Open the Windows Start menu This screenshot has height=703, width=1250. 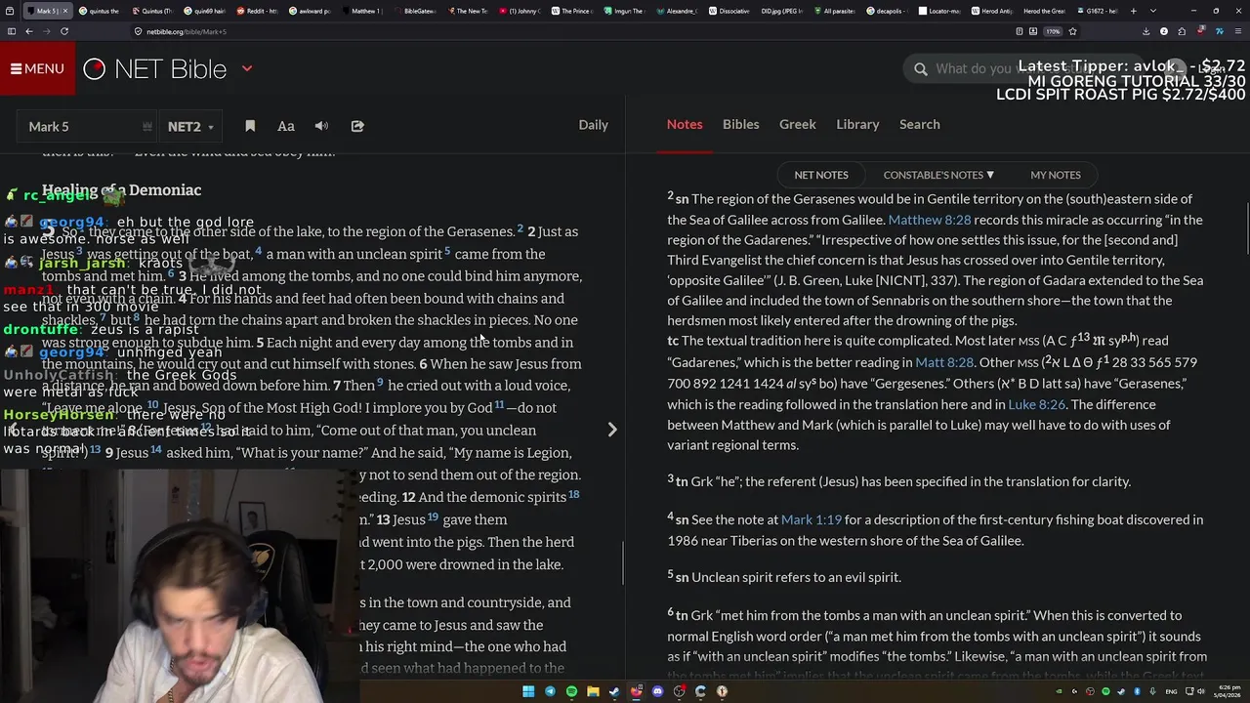tap(528, 691)
